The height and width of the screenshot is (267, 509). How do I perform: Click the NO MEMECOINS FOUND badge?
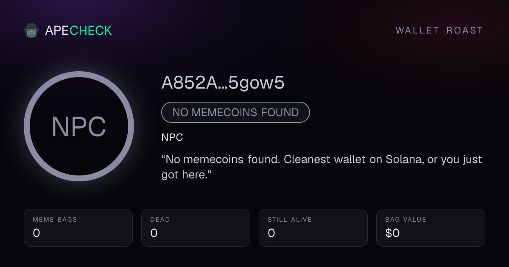[x=235, y=112]
